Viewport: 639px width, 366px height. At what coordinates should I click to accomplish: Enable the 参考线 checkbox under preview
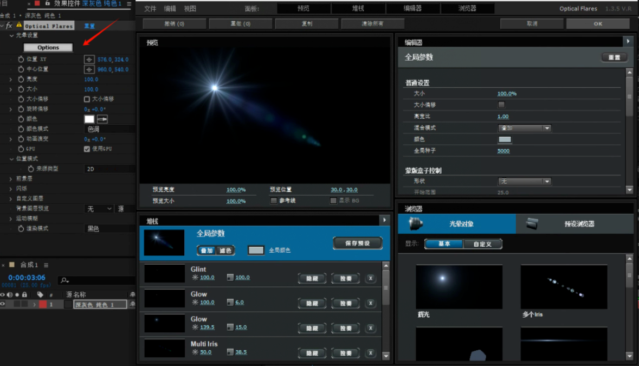pyautogui.click(x=274, y=201)
